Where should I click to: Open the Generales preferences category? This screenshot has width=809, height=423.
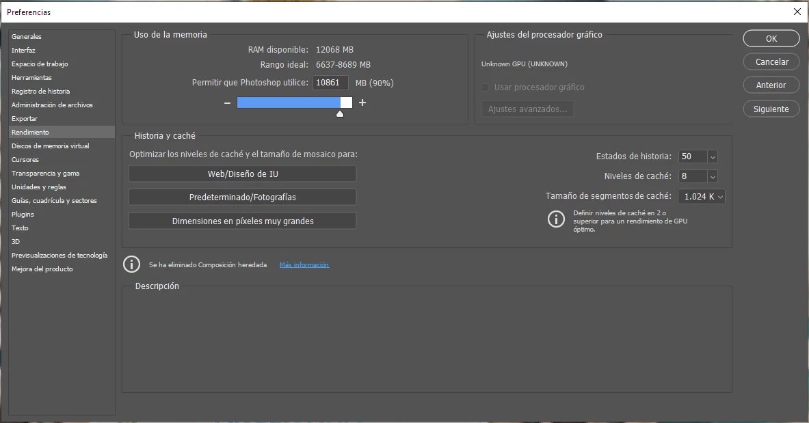coord(26,37)
